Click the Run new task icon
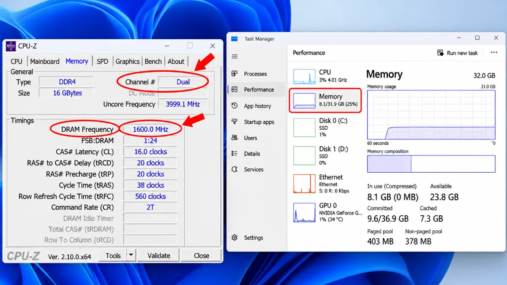This screenshot has height=285, width=507. [x=440, y=53]
